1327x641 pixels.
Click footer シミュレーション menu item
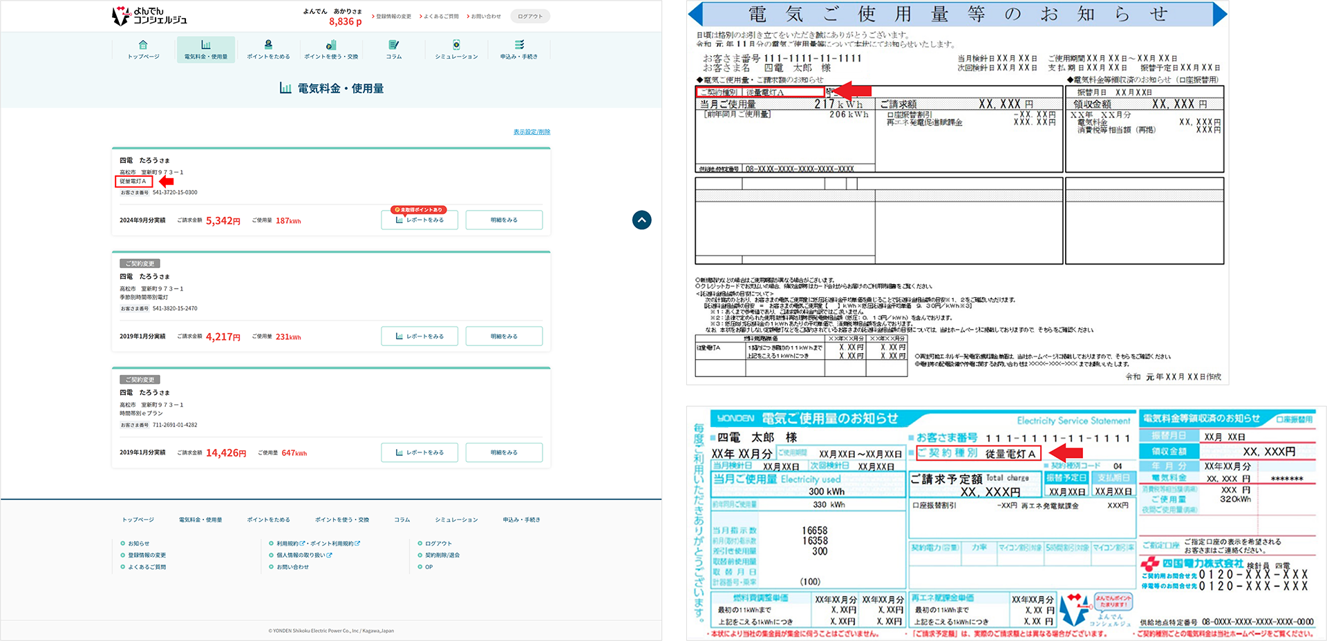coord(456,519)
